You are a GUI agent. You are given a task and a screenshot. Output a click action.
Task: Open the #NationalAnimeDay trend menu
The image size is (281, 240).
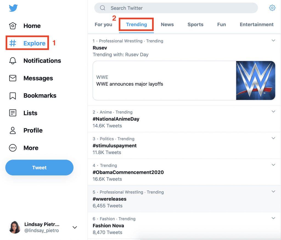(x=273, y=111)
